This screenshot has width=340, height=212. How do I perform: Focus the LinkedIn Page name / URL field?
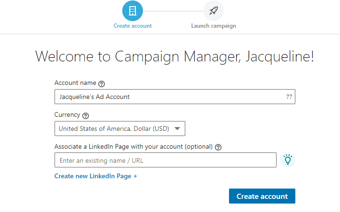pos(166,160)
